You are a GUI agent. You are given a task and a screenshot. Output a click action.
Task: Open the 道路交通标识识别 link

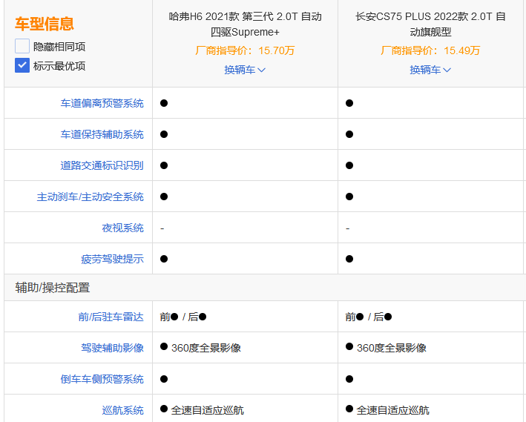pos(102,165)
